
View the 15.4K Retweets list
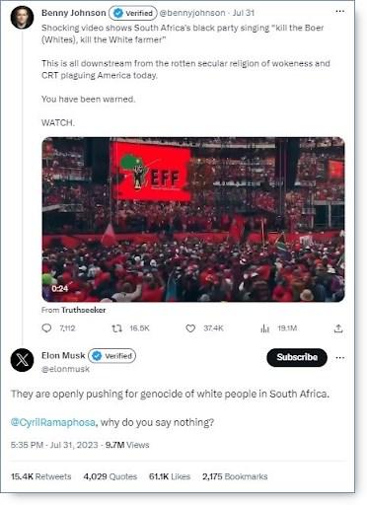click(41, 476)
